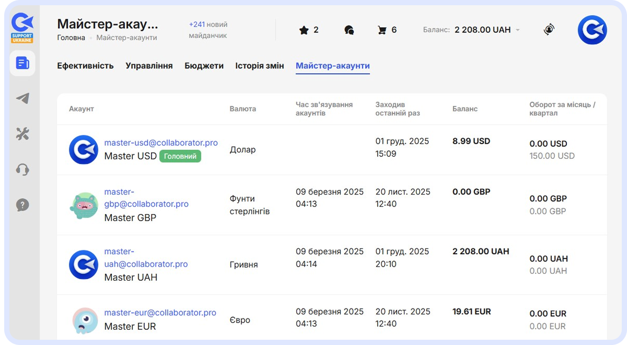The image size is (627, 345).
Task: Expand the balance currency dropdown
Action: pos(518,30)
